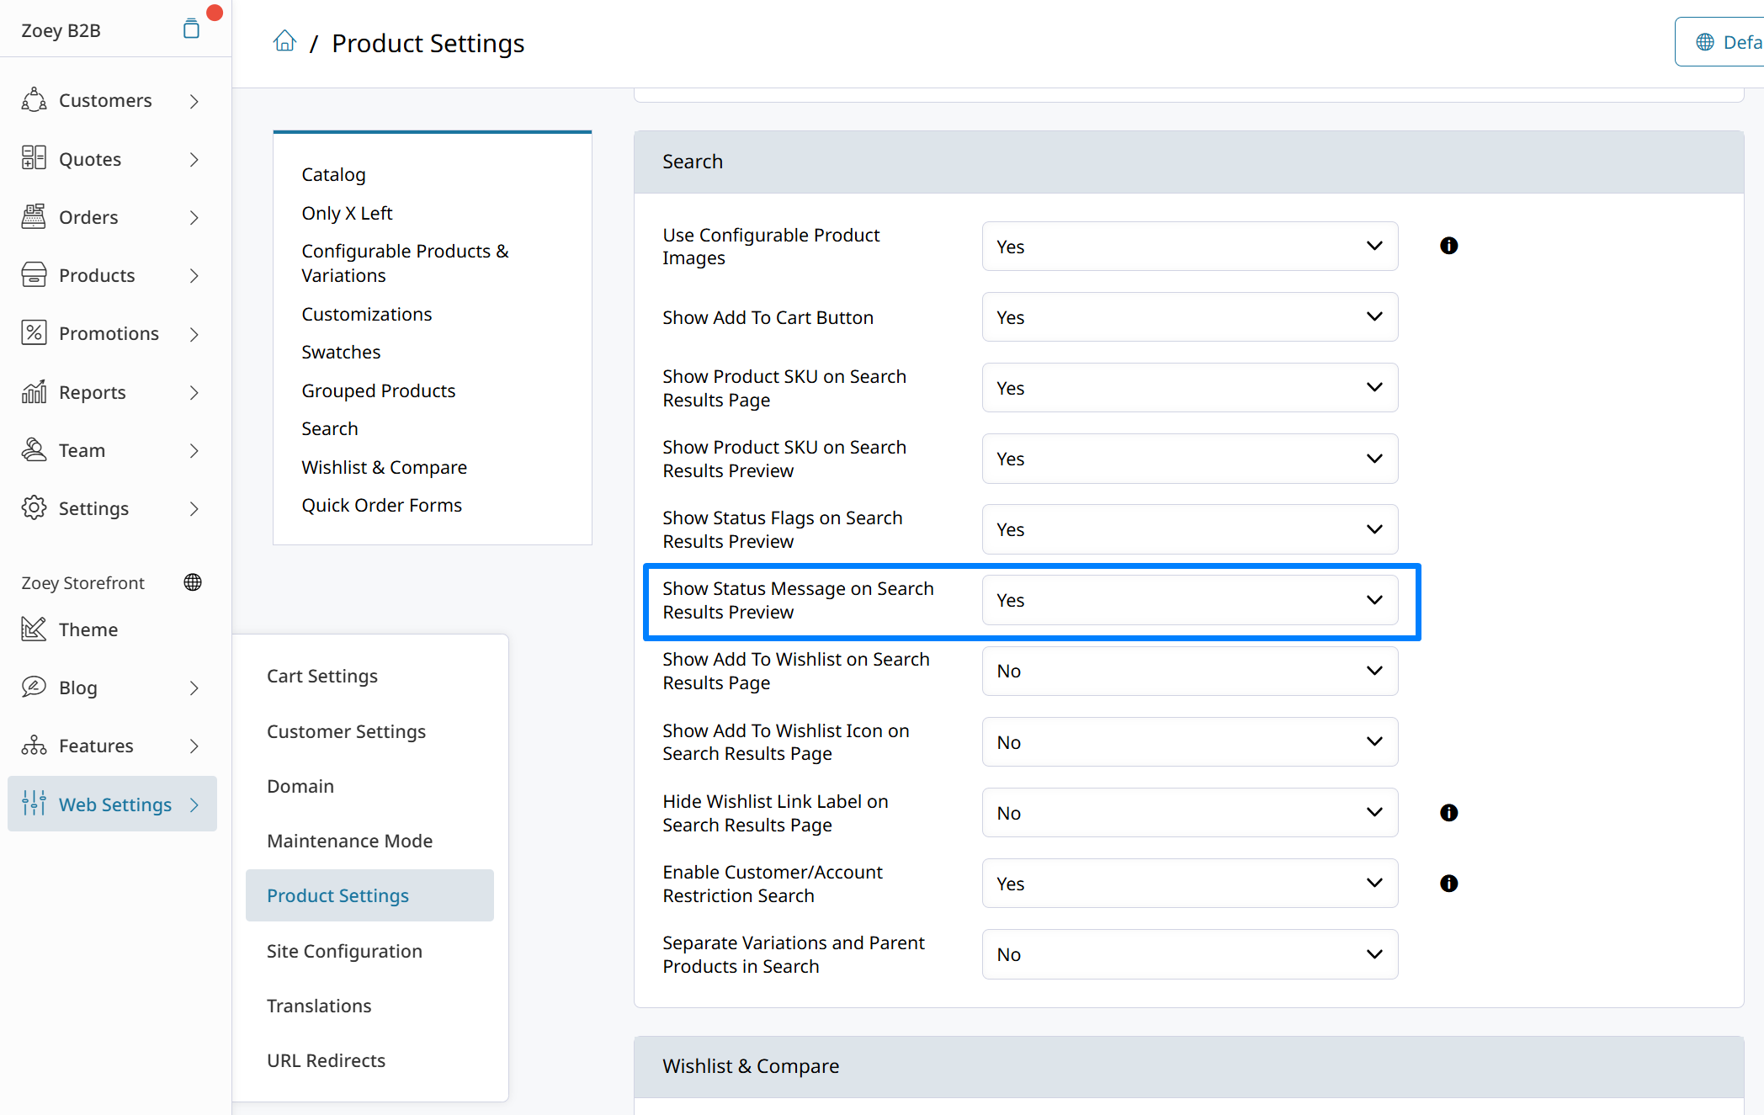The width and height of the screenshot is (1764, 1115).
Task: Open Show Add To Wishlist on Search Results Page dropdown
Action: click(1190, 671)
